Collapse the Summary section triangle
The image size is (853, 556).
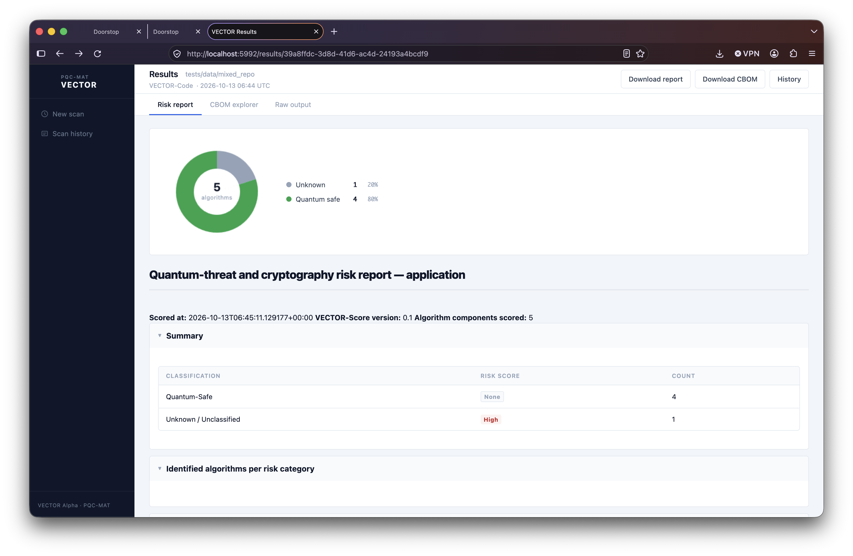[x=160, y=335]
